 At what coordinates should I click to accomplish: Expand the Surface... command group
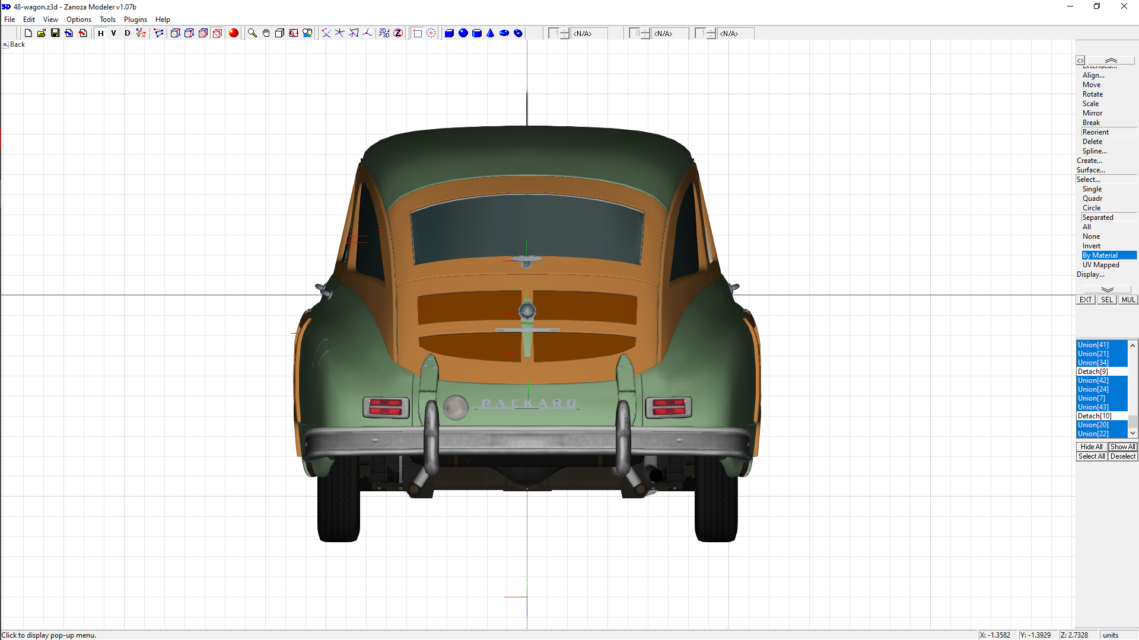click(1090, 170)
